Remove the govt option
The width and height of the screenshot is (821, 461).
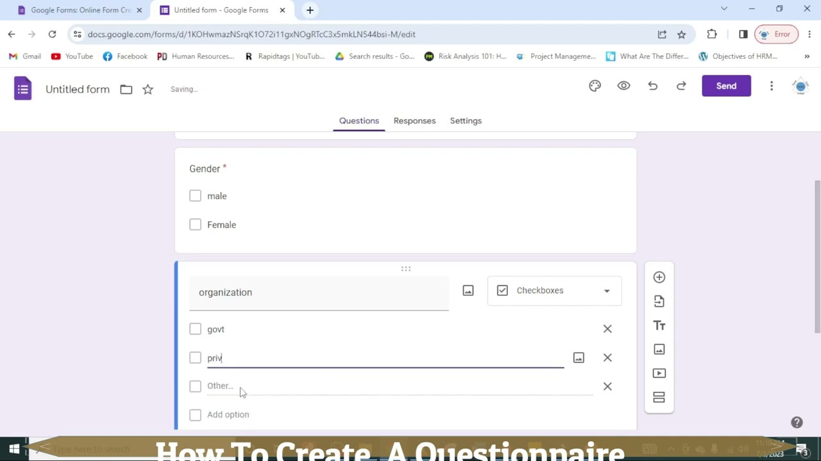[607, 329]
